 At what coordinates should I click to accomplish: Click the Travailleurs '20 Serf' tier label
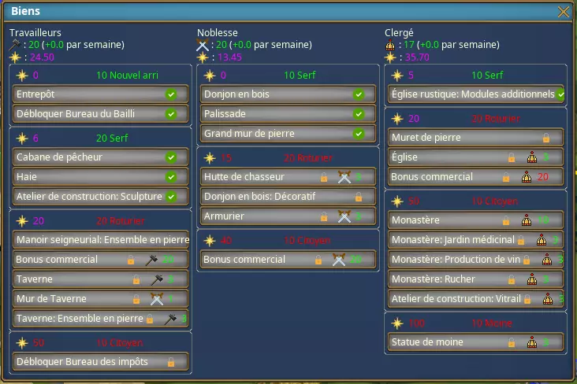point(112,138)
